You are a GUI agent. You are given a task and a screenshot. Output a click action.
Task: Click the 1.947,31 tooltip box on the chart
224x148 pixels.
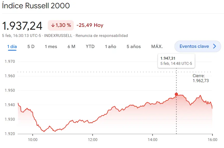(x=176, y=61)
